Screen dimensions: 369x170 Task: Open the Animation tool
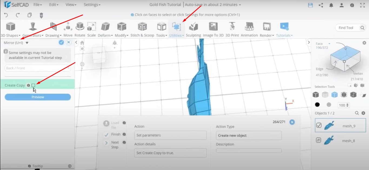pos(249,30)
